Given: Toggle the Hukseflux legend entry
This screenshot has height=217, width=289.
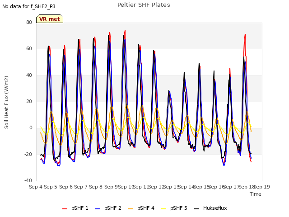Looking at the screenshot, I should [x=210, y=208].
